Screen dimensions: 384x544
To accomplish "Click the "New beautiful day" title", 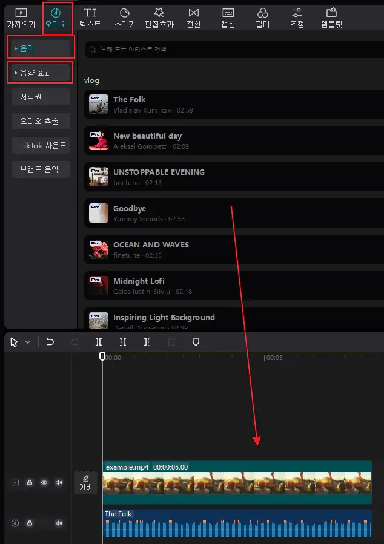I will pyautogui.click(x=148, y=136).
